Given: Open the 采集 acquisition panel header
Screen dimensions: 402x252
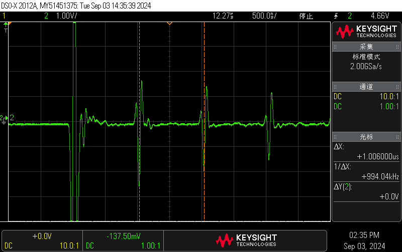Looking at the screenshot, I should tap(366, 47).
